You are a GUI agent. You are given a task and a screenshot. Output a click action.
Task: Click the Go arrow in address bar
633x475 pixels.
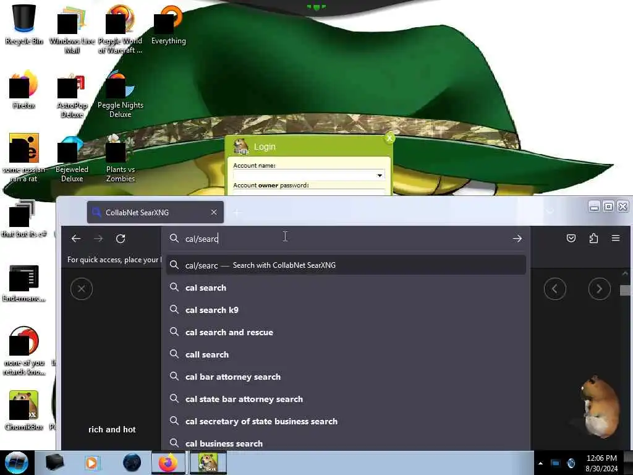pos(517,239)
